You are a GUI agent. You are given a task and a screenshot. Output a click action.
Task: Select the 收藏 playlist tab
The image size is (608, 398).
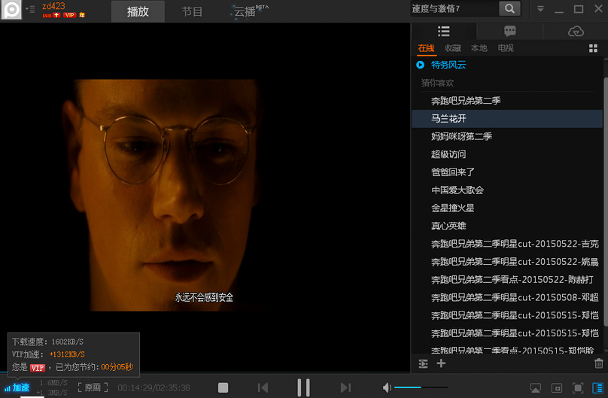453,48
